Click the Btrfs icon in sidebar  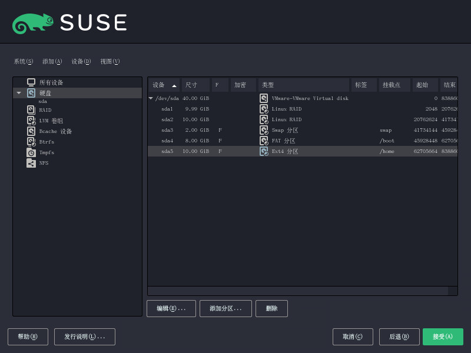31,142
